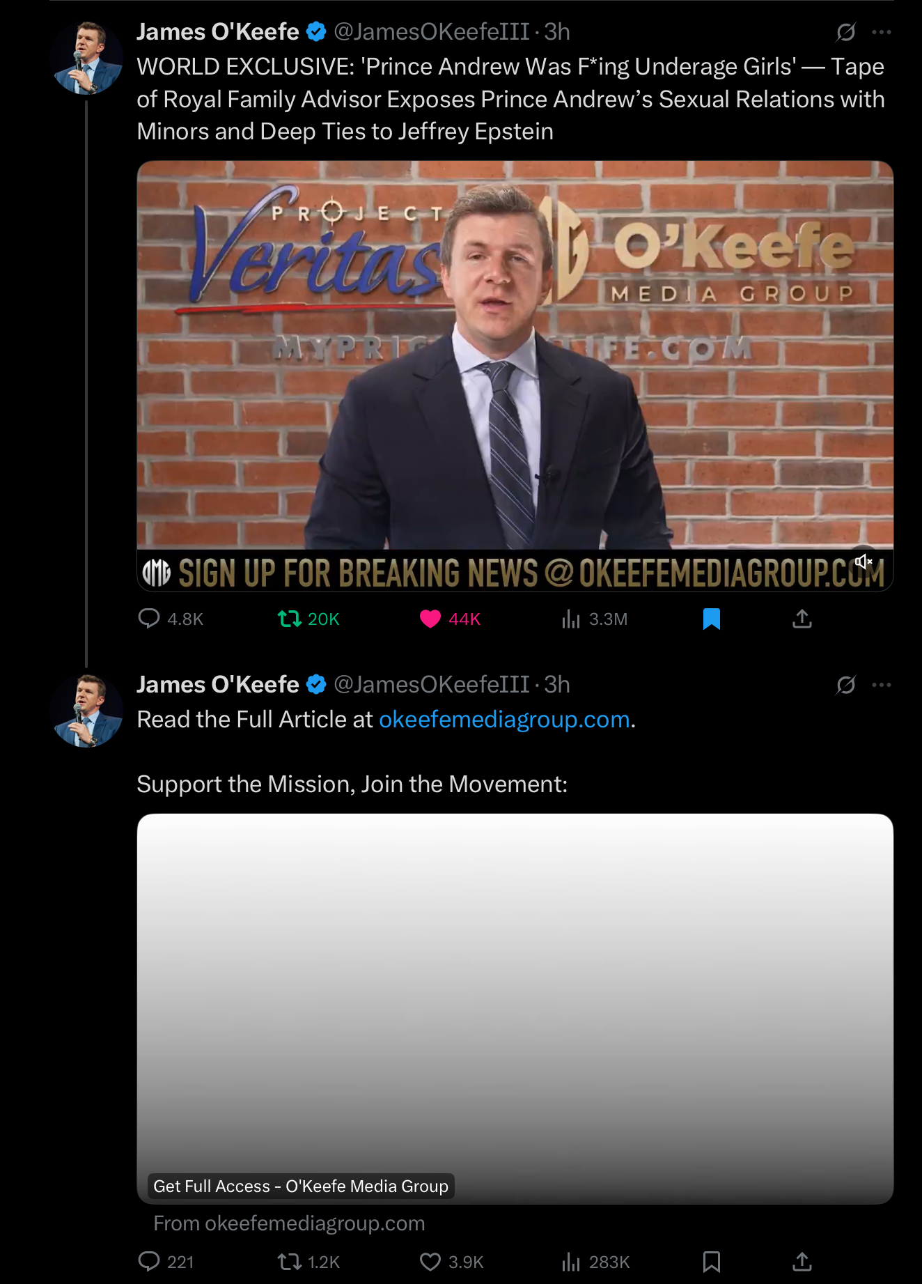View analytics showing 3.3M views

(595, 619)
